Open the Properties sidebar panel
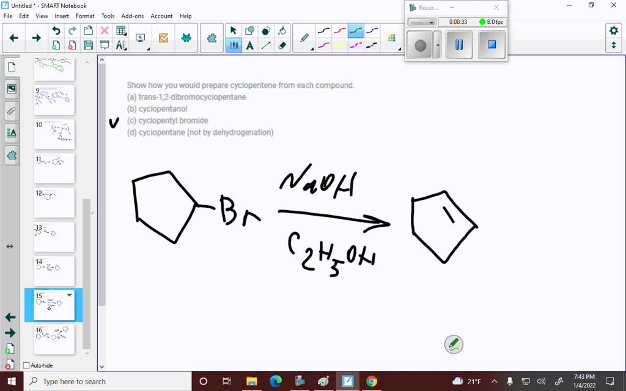The image size is (626, 391). (11, 133)
